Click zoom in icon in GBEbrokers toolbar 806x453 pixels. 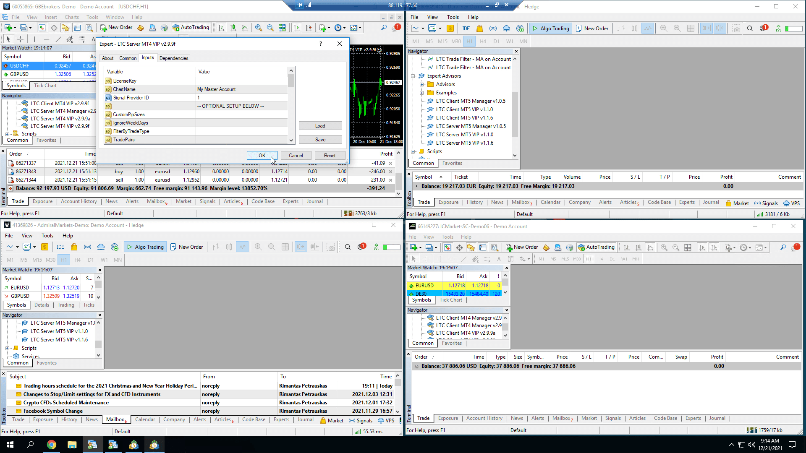[259, 28]
